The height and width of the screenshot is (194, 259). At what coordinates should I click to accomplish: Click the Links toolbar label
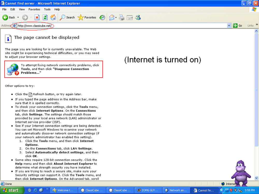(x=250, y=26)
